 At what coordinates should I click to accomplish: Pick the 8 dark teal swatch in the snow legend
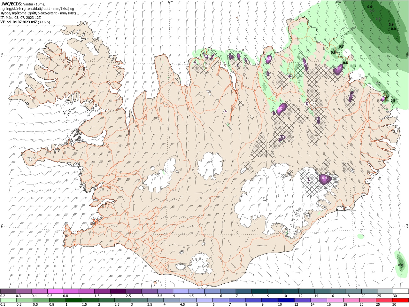259,291
